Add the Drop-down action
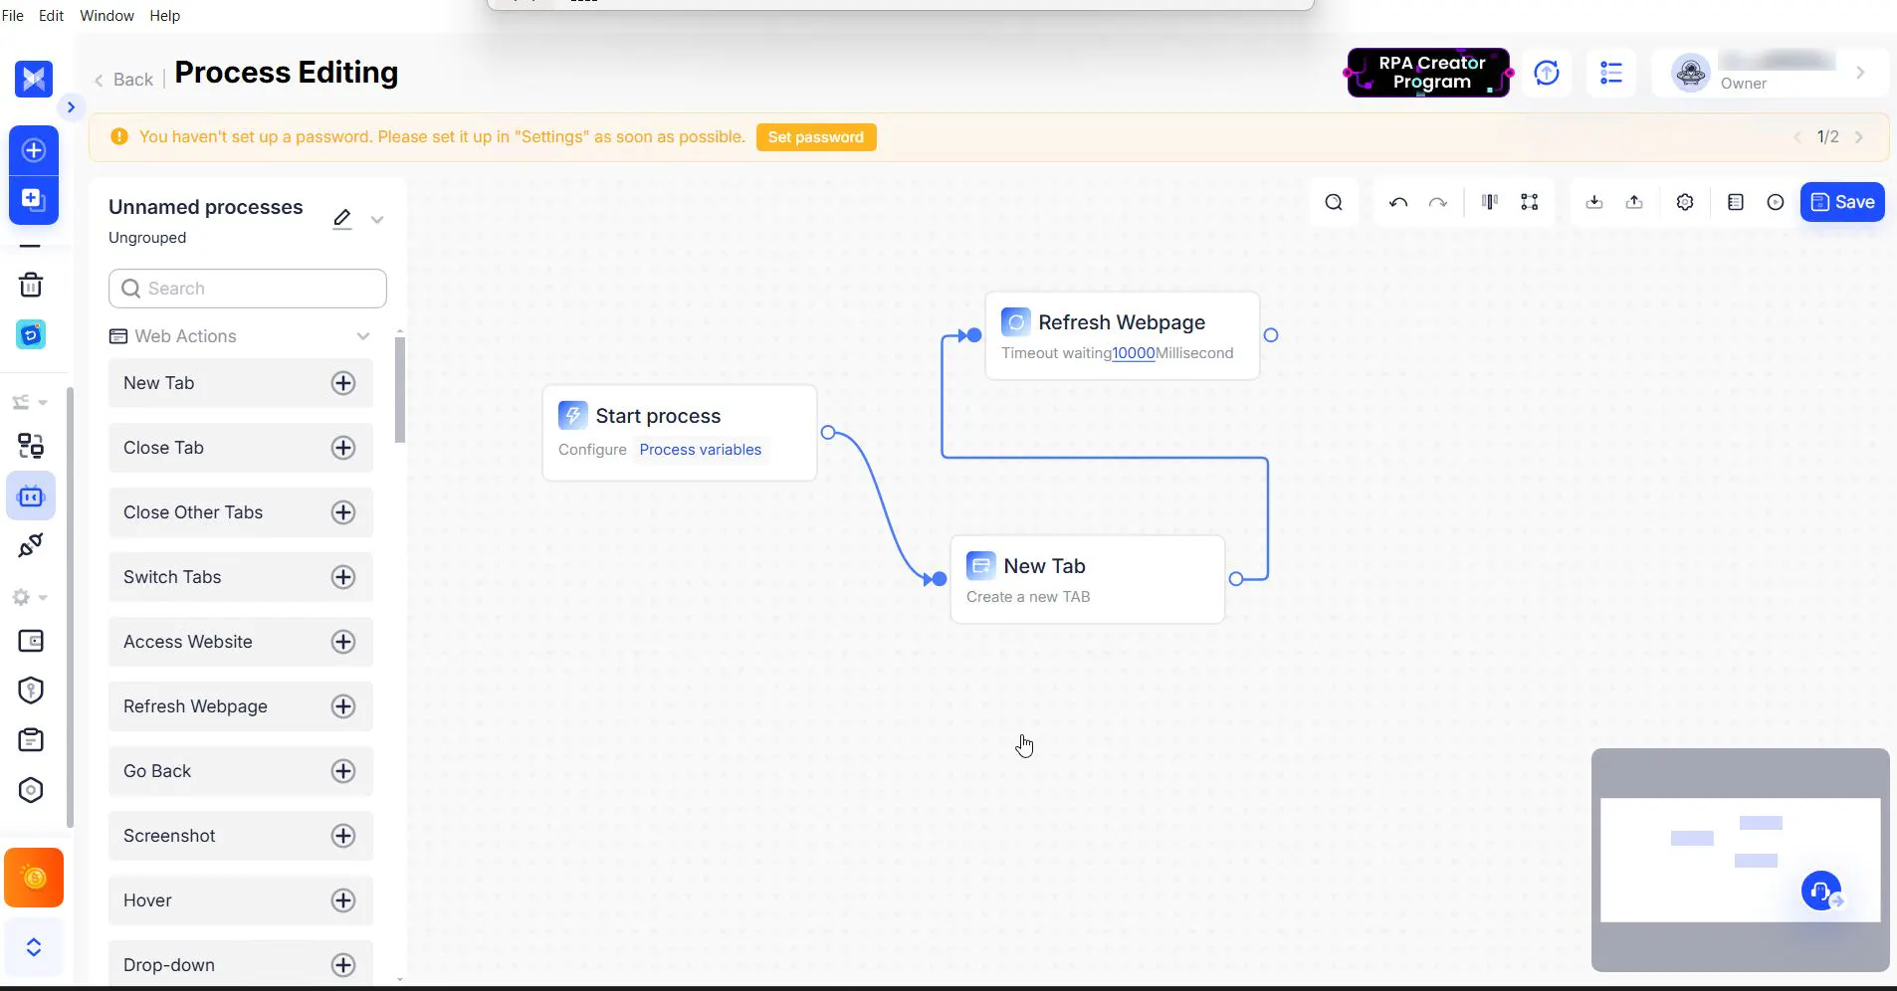The height and width of the screenshot is (991, 1897). click(343, 965)
